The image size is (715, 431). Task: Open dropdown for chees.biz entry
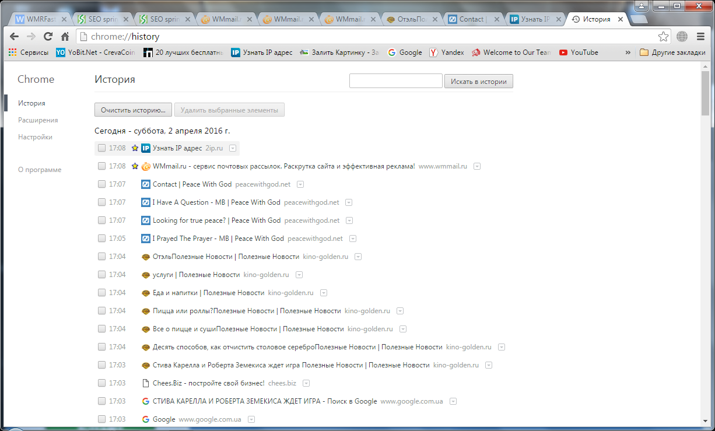(306, 384)
